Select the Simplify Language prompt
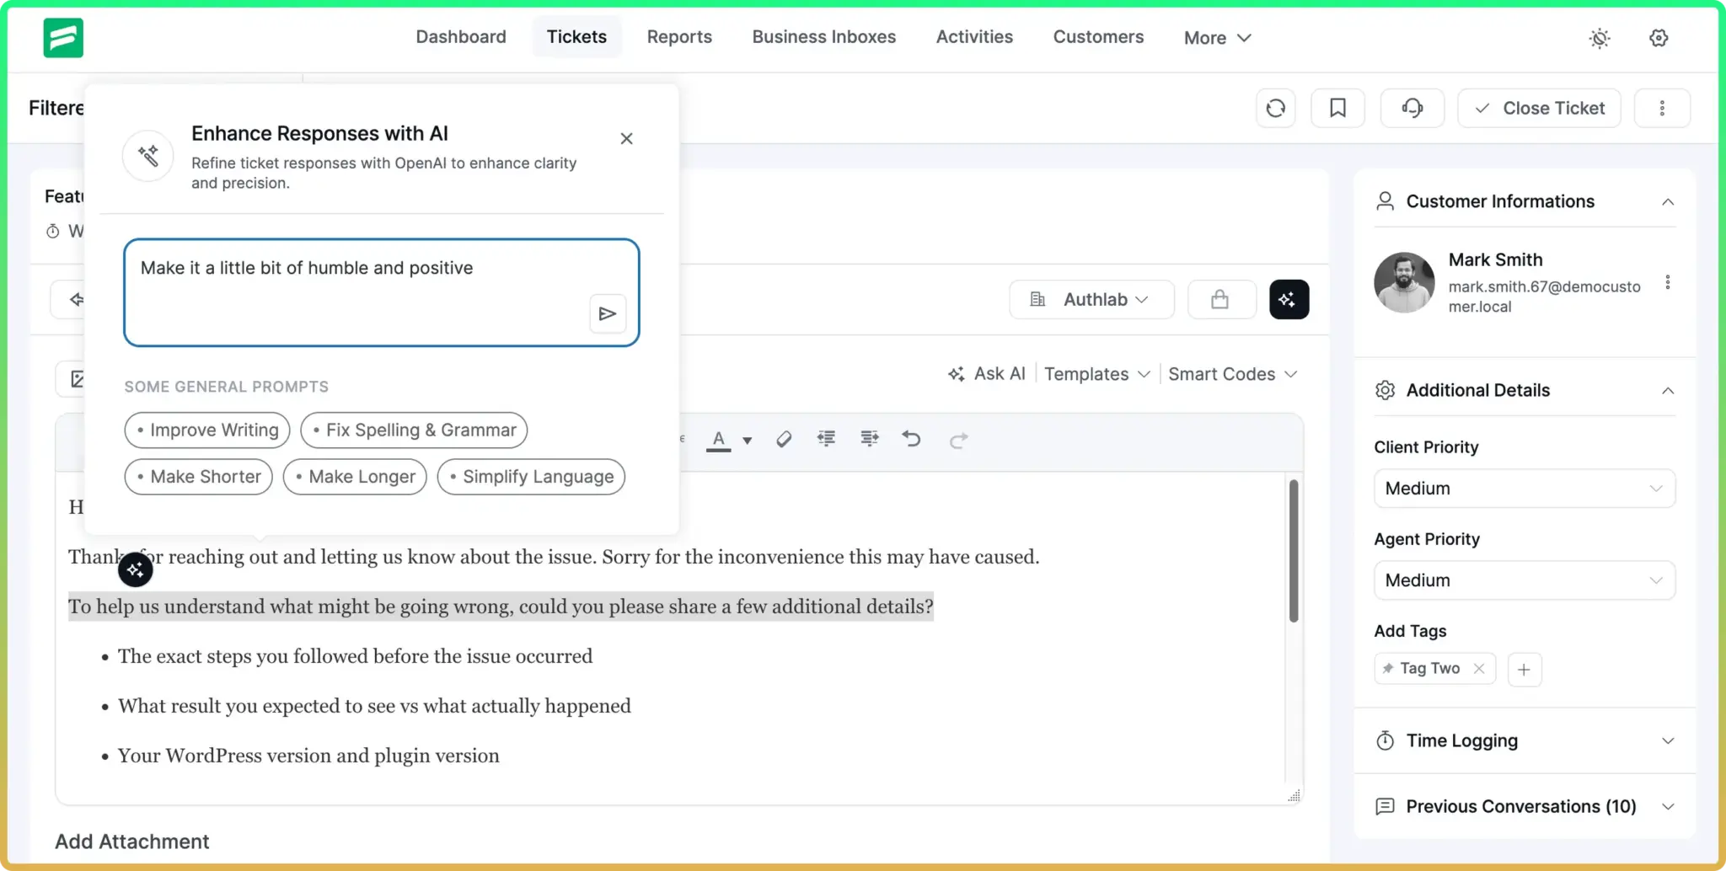1726x871 pixels. (x=530, y=476)
